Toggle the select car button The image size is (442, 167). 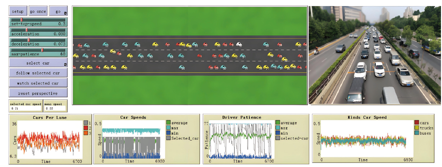pos(38,63)
